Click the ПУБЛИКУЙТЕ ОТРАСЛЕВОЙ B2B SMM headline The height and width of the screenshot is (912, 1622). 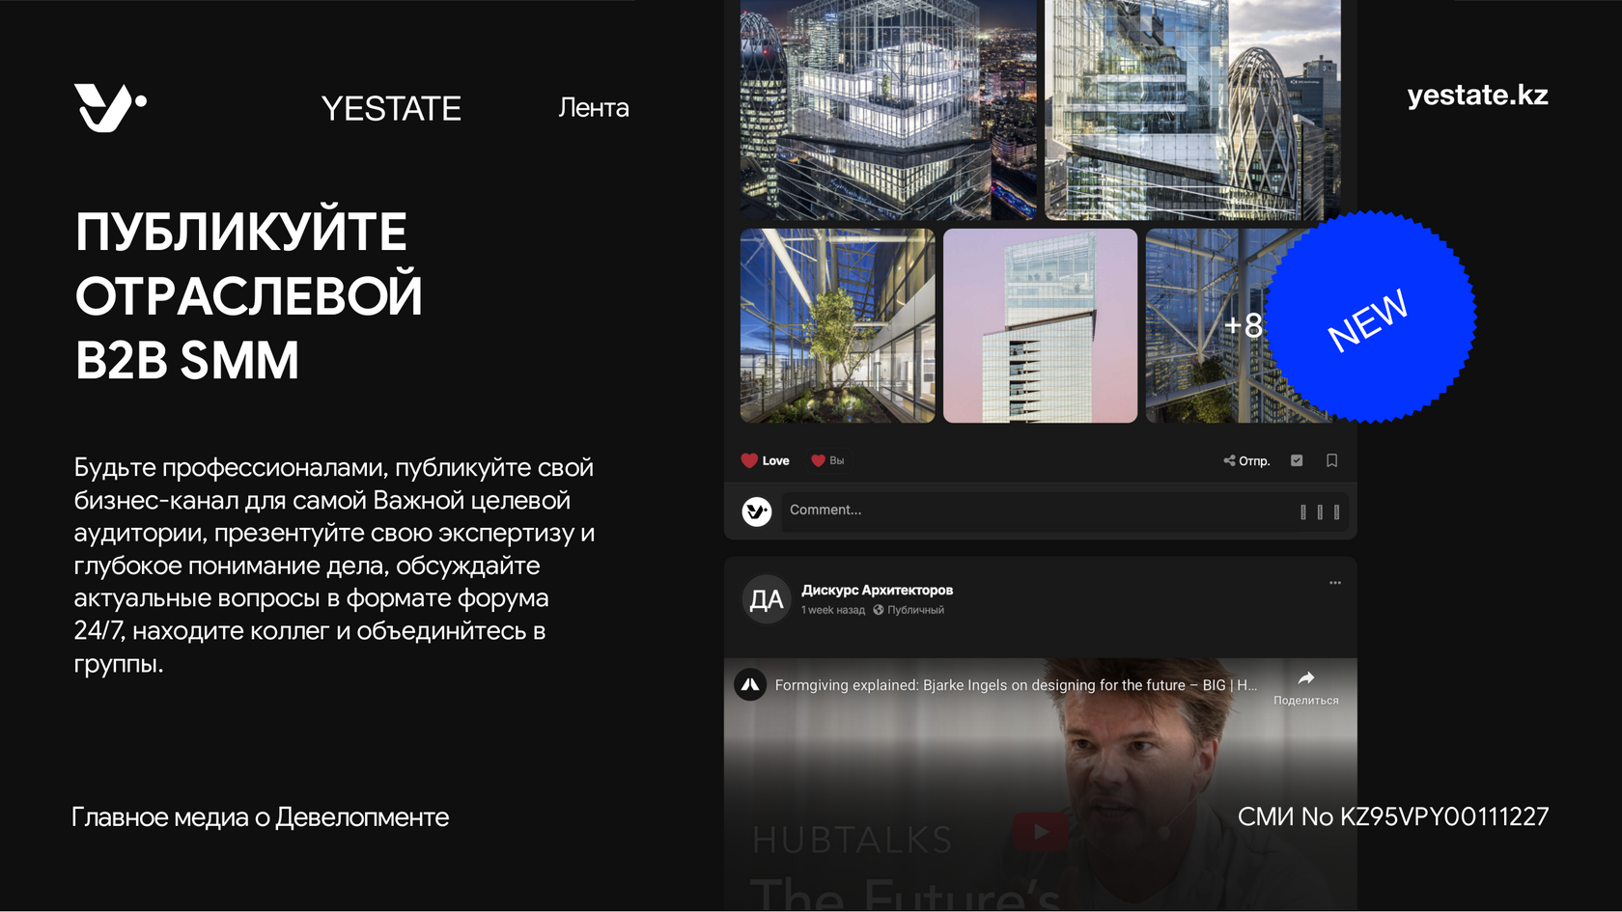(x=249, y=295)
